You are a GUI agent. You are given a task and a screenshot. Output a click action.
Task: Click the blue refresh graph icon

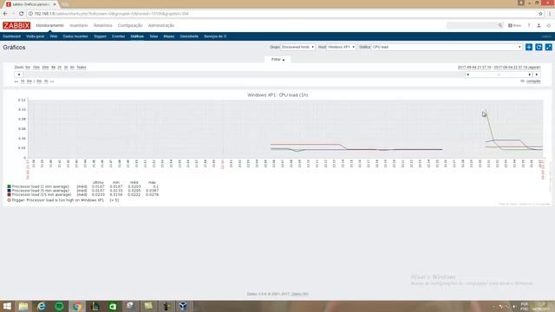point(539,47)
